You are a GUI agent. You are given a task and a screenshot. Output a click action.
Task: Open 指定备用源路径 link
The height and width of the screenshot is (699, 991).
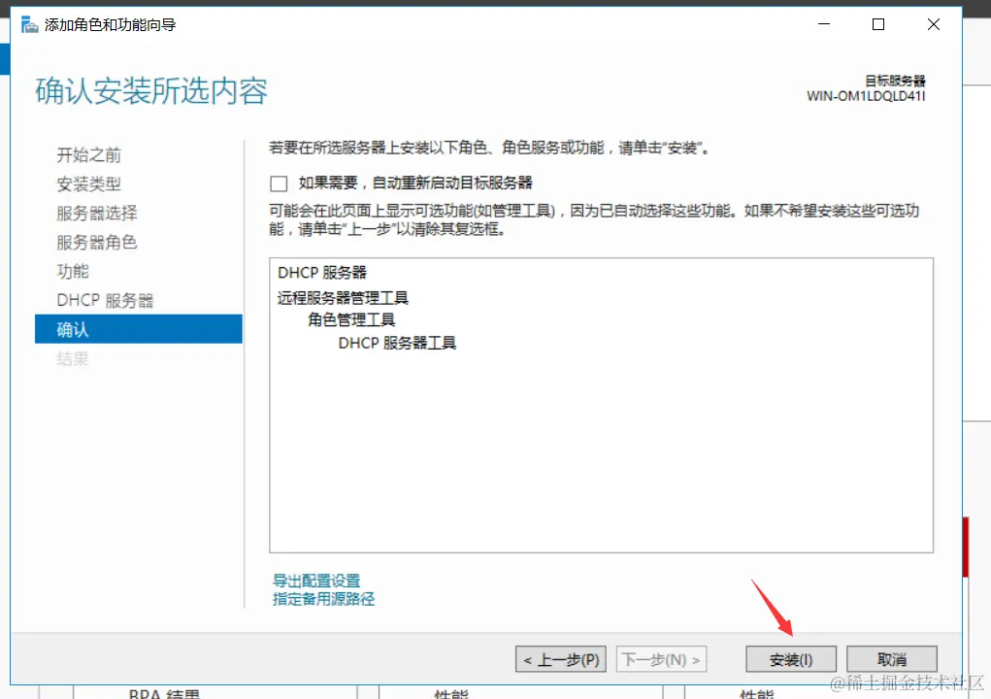click(323, 598)
